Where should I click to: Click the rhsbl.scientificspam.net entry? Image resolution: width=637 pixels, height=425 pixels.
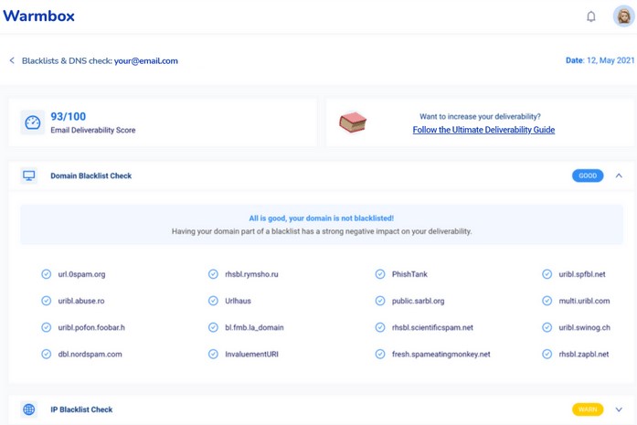(432, 327)
